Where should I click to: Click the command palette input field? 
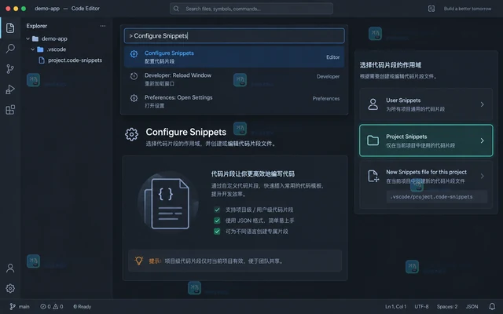click(x=234, y=36)
